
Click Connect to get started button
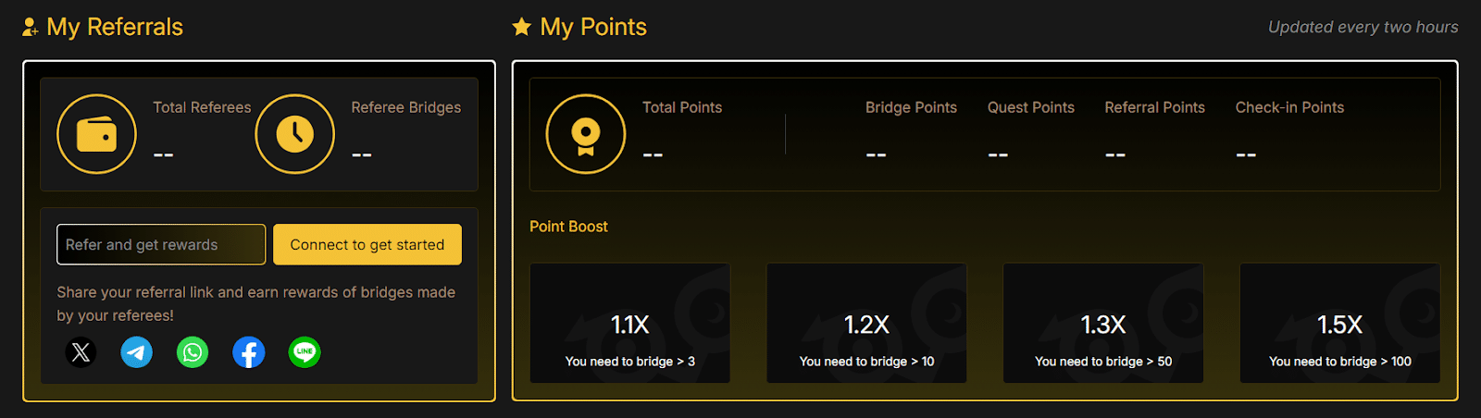(x=367, y=244)
